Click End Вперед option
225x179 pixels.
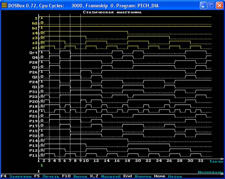click(136, 176)
